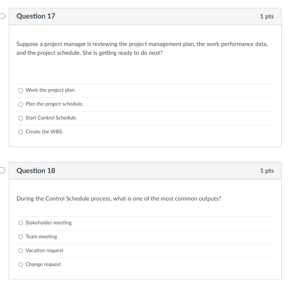Select the "Team meeting" option
This screenshot has width=302, height=284.
[x=21, y=237]
